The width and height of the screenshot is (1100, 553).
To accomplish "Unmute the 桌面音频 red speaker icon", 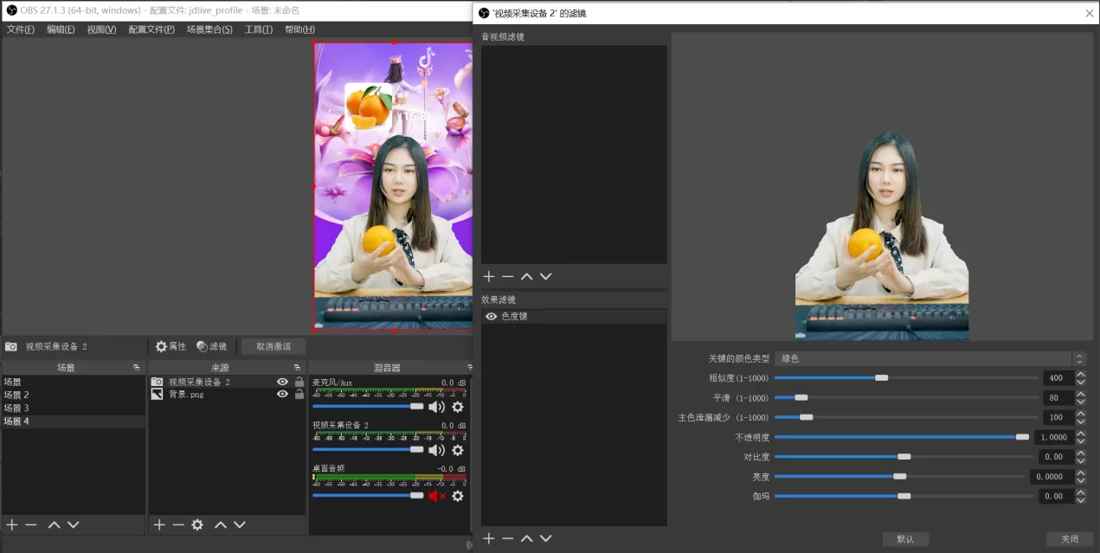I will tap(436, 496).
